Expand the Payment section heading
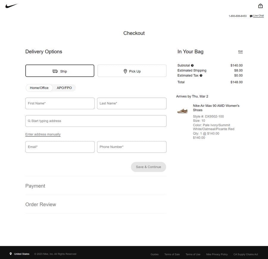 pyautogui.click(x=35, y=186)
